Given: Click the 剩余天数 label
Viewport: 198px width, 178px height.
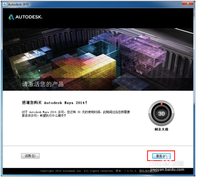Looking at the screenshot, I should click(161, 129).
